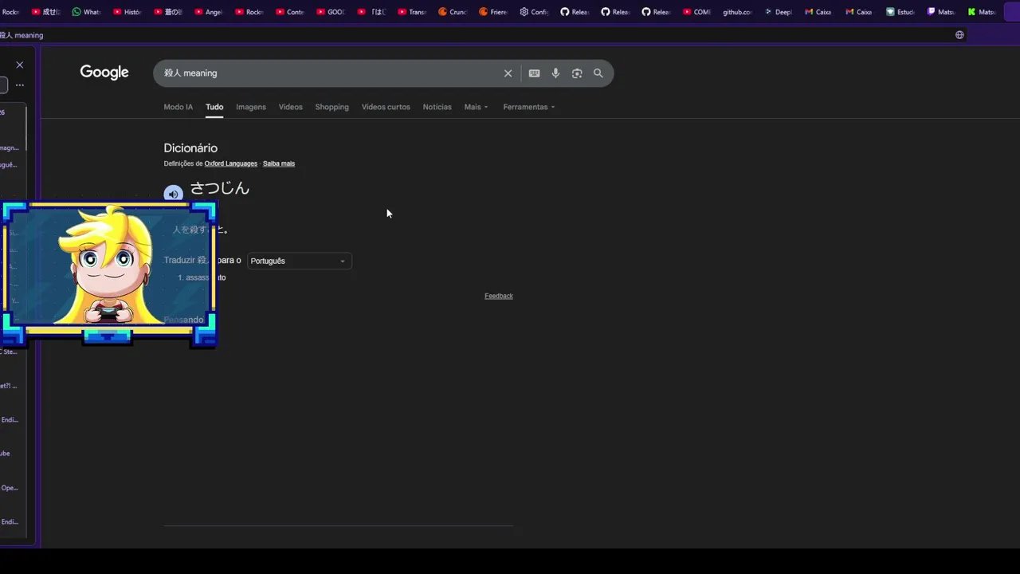Click the cartoon gamer avatar overlay
Screen dimensions: 1020x574
point(108,274)
